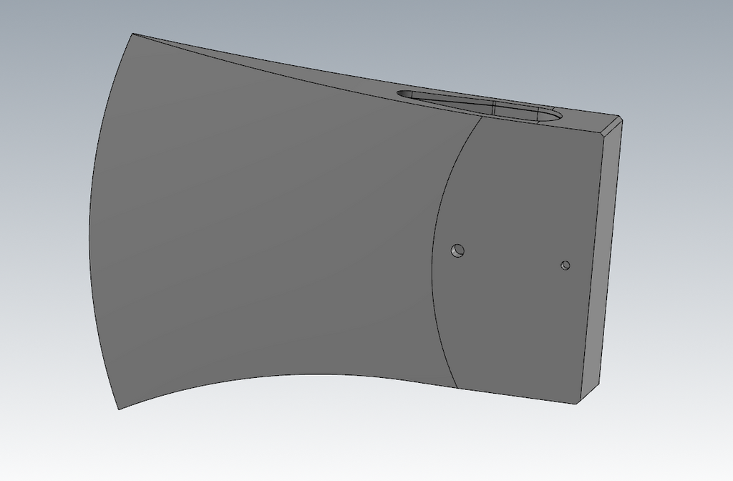Select the larger circular hole on the axe head
The image size is (733, 481).
click(x=457, y=251)
